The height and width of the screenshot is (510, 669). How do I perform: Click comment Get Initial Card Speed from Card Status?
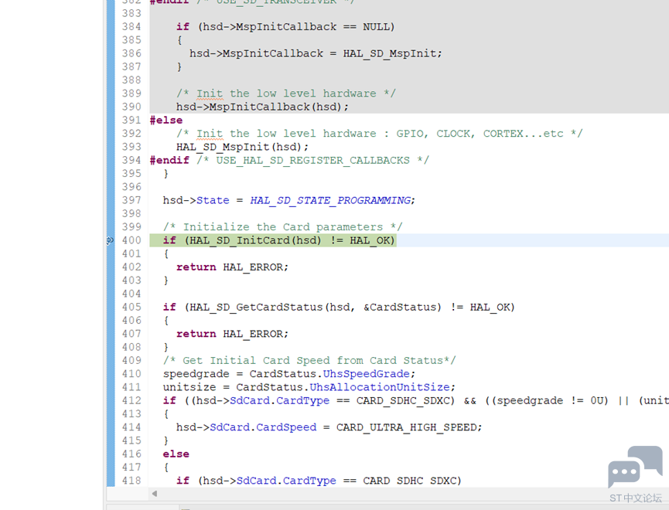(x=309, y=361)
